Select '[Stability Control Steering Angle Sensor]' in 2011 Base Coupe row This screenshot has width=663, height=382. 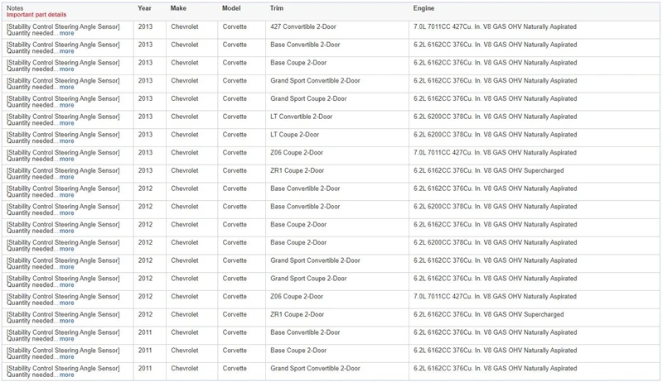point(63,351)
